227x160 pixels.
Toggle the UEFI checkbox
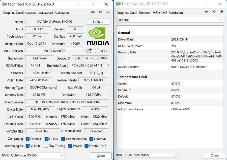coord(97,51)
